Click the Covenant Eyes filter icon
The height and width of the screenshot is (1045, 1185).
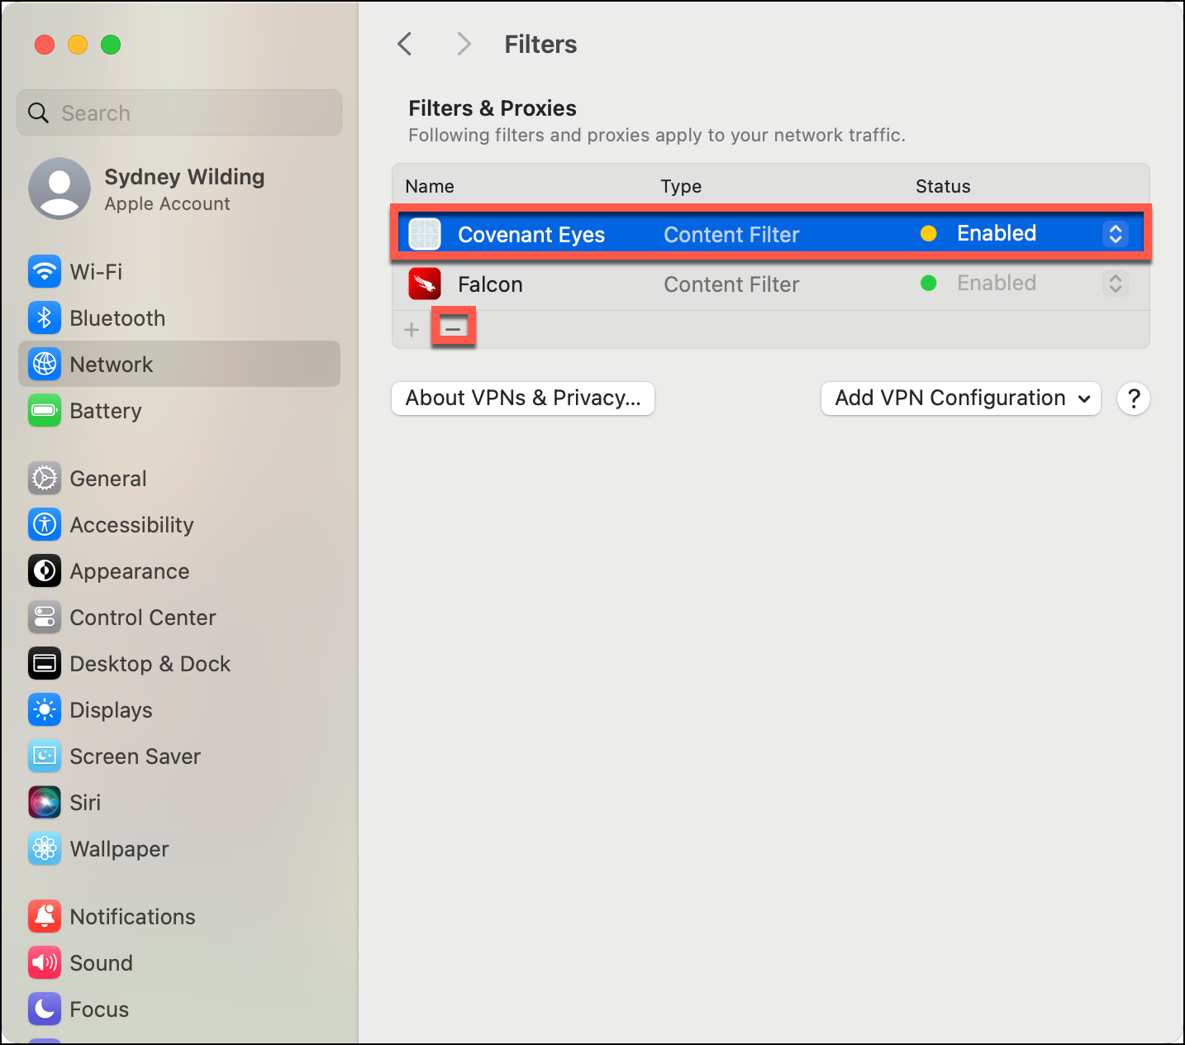(425, 234)
